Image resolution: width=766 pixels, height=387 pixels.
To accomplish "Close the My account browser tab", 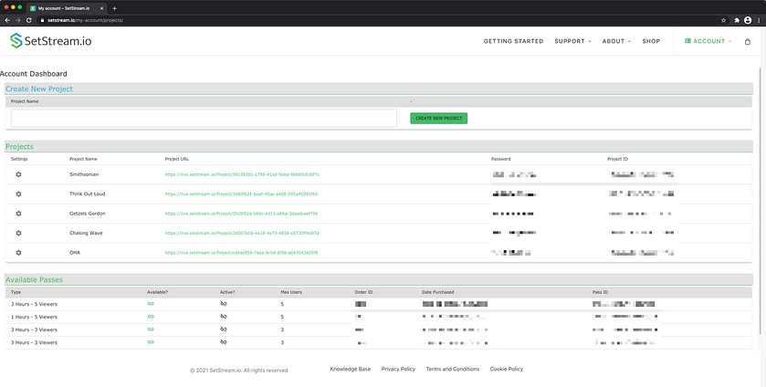I will click(101, 8).
